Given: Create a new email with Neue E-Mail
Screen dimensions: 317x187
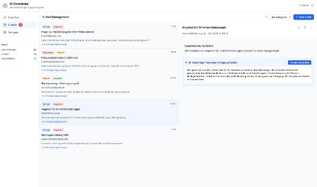Looking at the screenshot, I should click(x=304, y=17).
